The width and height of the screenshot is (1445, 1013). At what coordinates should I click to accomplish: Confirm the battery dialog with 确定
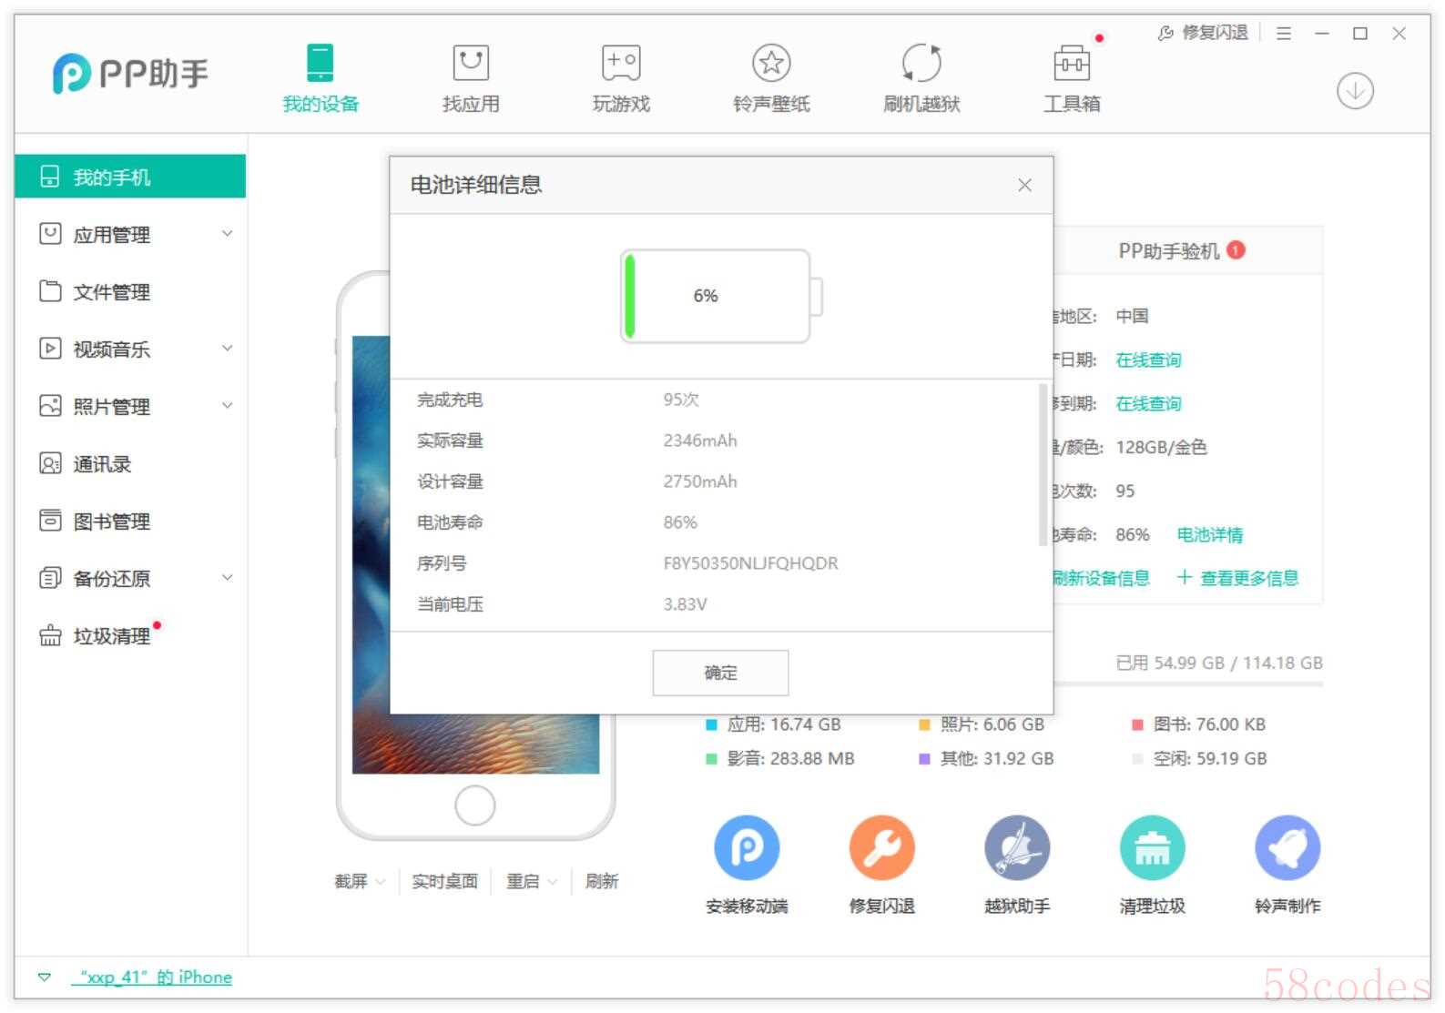[720, 673]
